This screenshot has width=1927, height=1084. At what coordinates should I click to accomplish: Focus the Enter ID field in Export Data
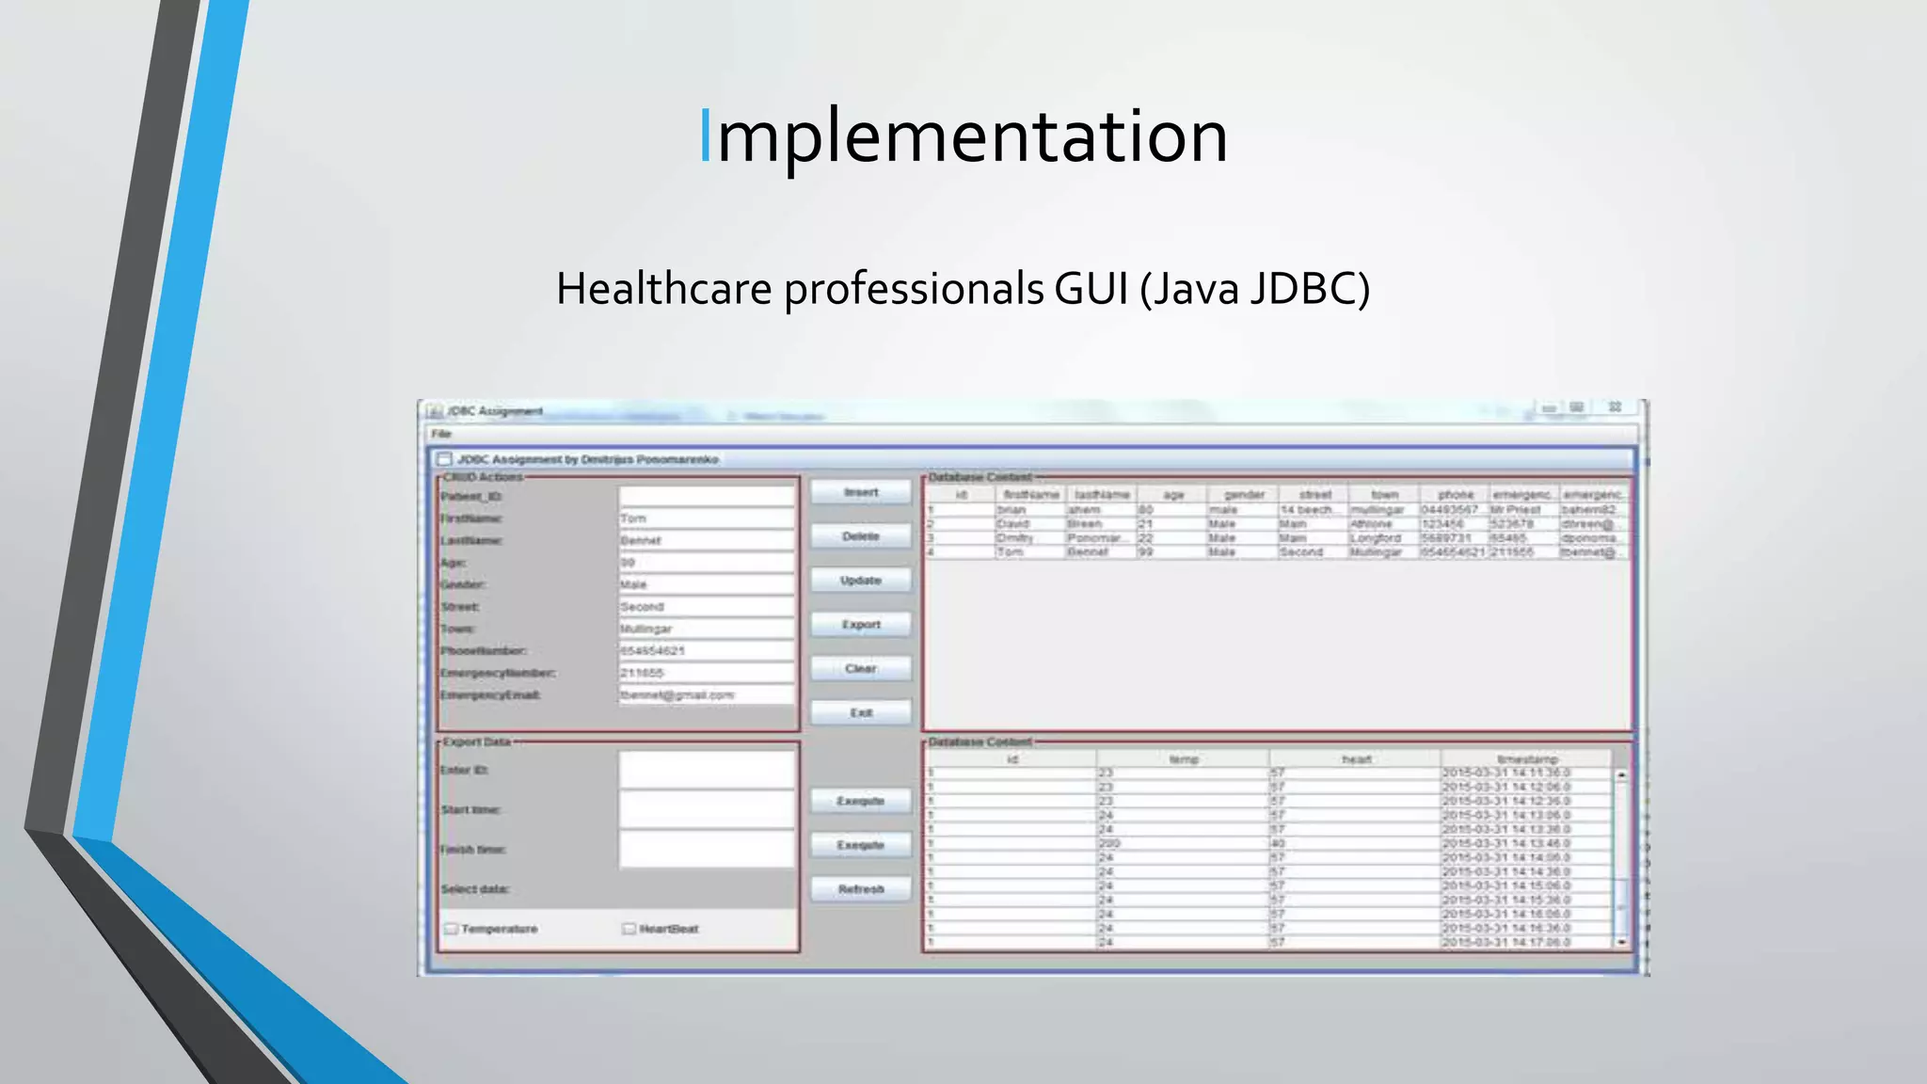[x=707, y=770]
